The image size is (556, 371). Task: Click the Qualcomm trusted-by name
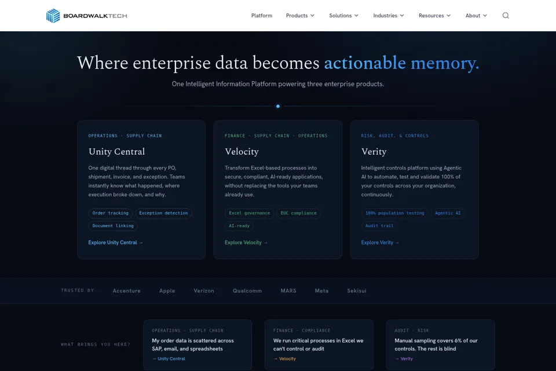(x=247, y=291)
